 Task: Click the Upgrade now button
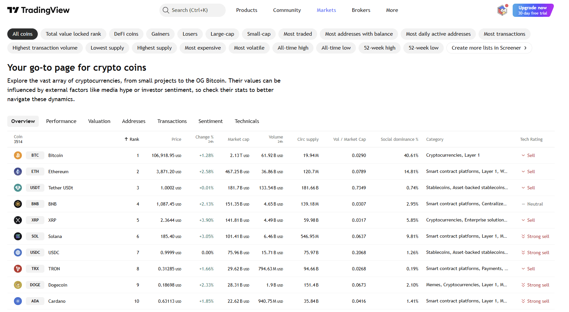click(533, 10)
